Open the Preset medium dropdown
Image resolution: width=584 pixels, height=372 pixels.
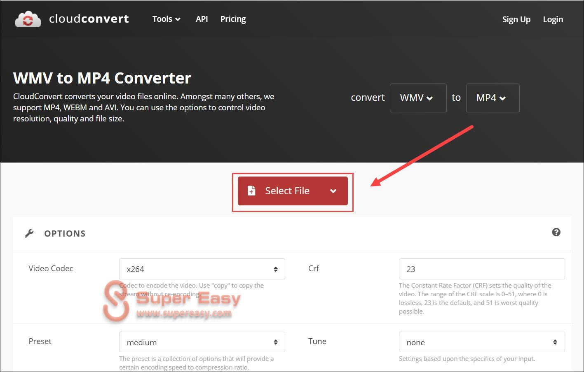pos(202,342)
